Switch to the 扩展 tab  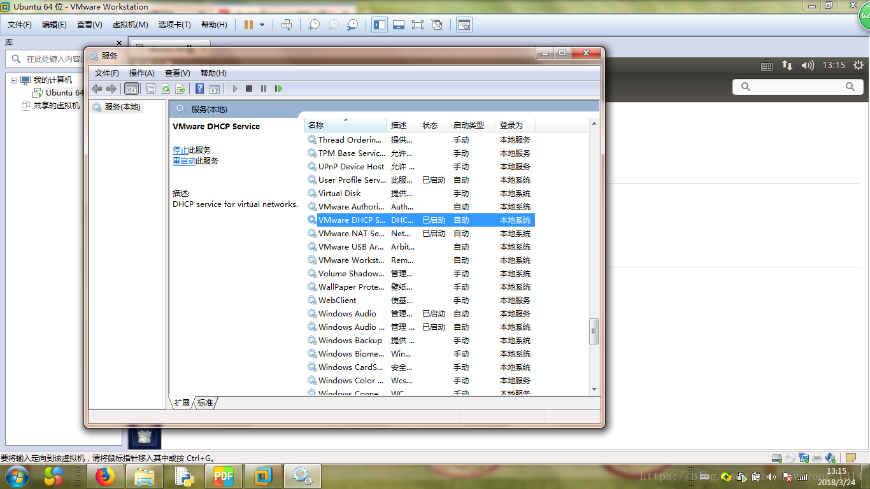[x=182, y=402]
